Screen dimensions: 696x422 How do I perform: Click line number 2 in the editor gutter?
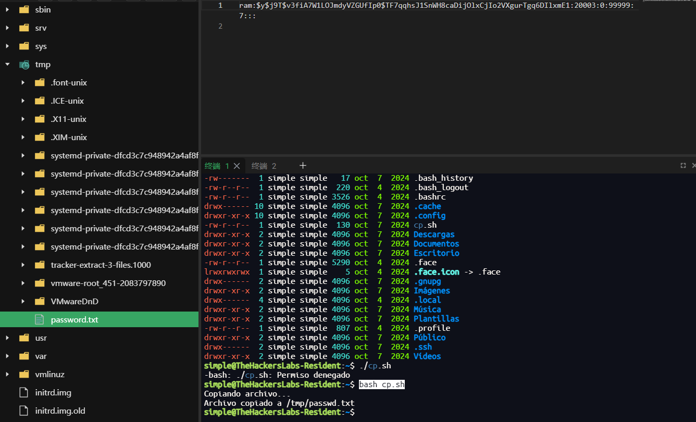click(220, 26)
